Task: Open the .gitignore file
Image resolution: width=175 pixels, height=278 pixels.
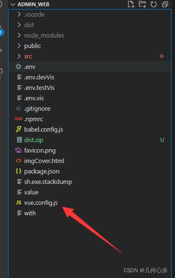Action: click(37, 109)
